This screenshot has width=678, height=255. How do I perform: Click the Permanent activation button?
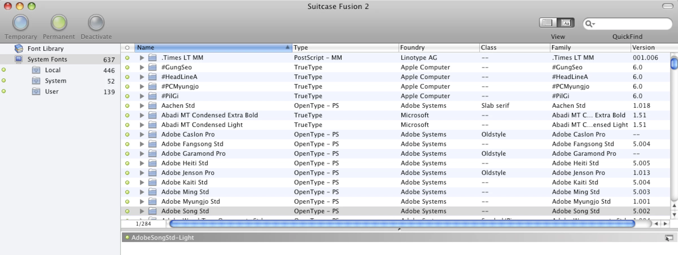pyautogui.click(x=59, y=22)
